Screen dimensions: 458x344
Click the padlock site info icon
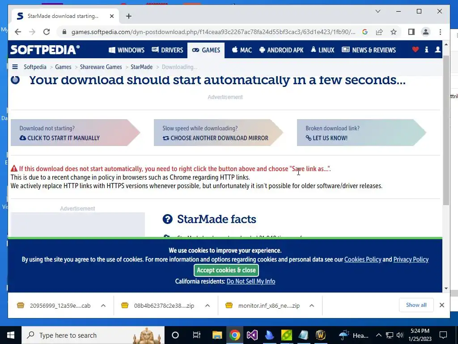pyautogui.click(x=64, y=32)
